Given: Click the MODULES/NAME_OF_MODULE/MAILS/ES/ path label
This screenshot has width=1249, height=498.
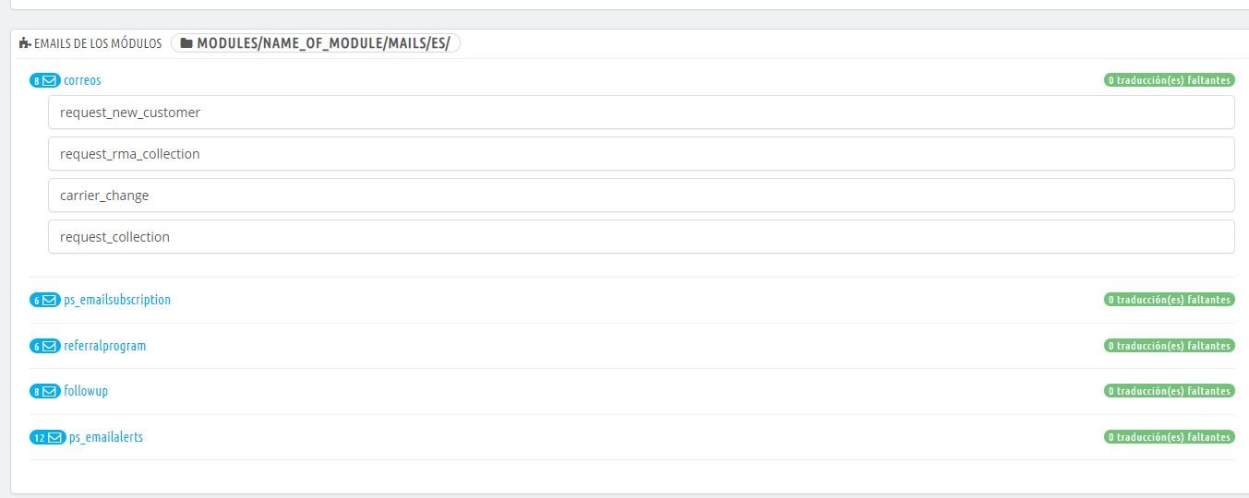Looking at the screenshot, I should tap(323, 43).
